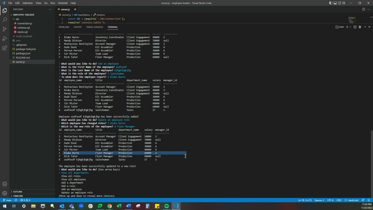The height and width of the screenshot is (210, 373).
Task: Click the feedback icon in status bar
Action: click(x=363, y=200)
